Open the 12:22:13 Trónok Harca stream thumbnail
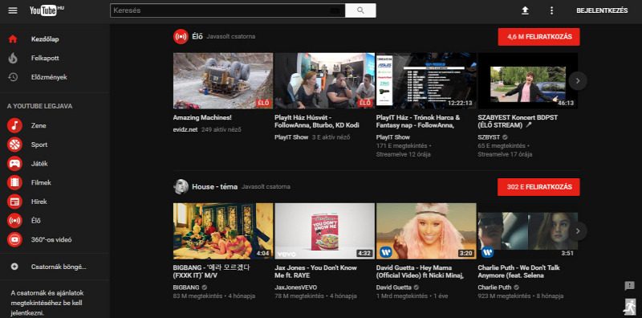The height and width of the screenshot is (318, 642). 426,81
